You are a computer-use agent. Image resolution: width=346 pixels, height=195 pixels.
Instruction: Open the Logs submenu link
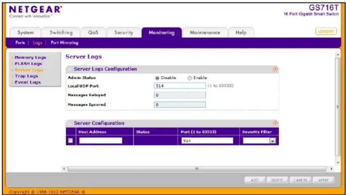click(x=37, y=43)
